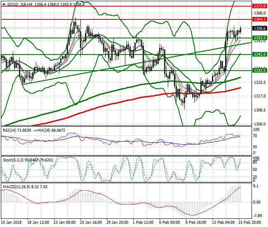Click the 1342.5 green level price label
This screenshot has height=227, width=268.
[x=260, y=54]
